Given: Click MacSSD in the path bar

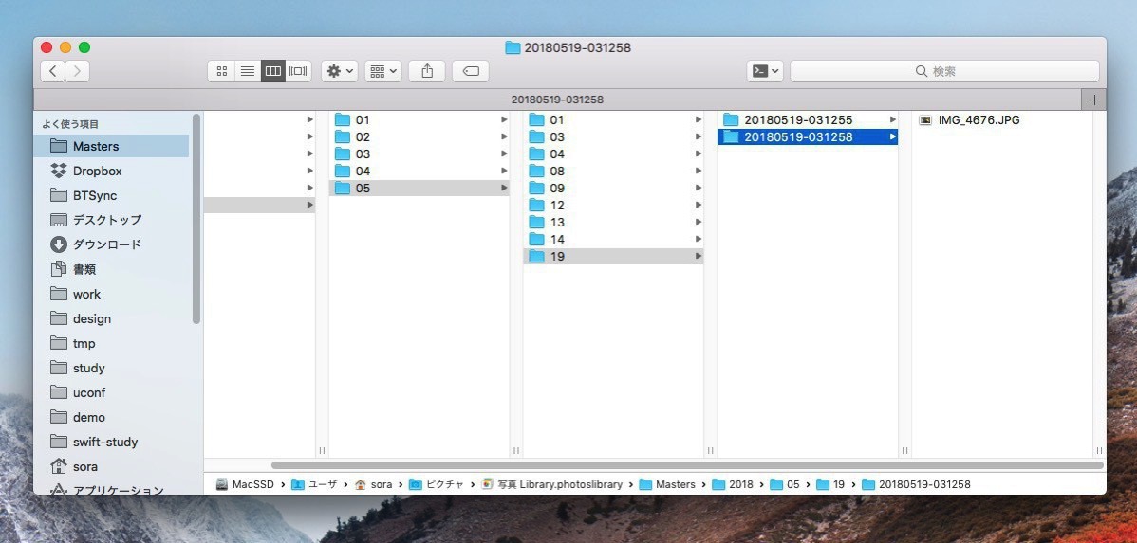Looking at the screenshot, I should [x=245, y=484].
